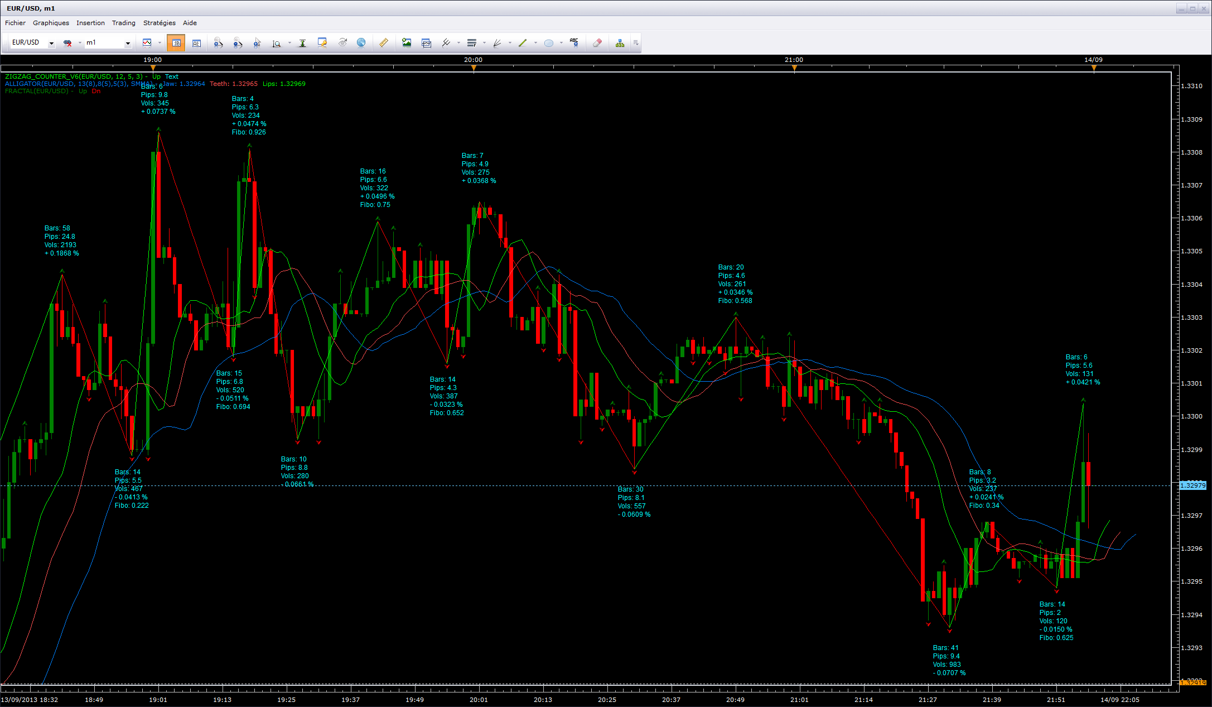Click the zoom out magnifier icon

[238, 43]
